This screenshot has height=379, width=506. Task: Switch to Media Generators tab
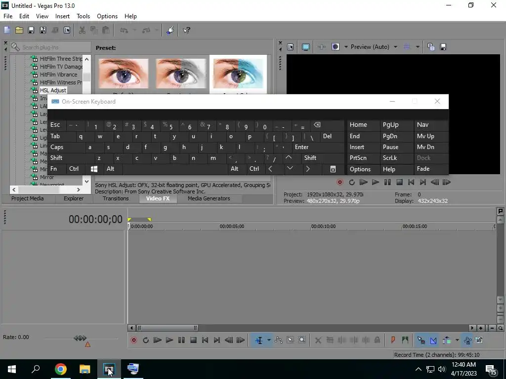tap(209, 198)
